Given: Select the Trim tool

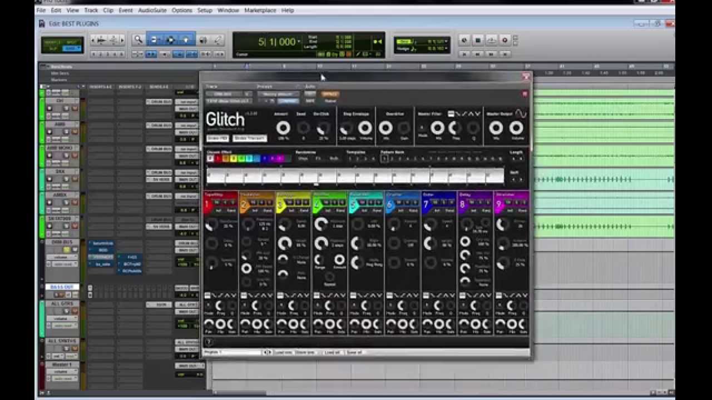Looking at the screenshot, I should [x=154, y=40].
